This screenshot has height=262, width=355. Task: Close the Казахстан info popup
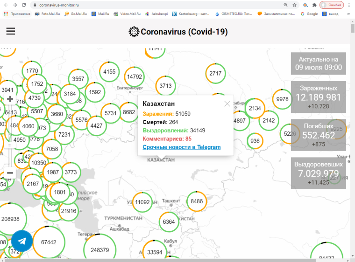[227, 104]
